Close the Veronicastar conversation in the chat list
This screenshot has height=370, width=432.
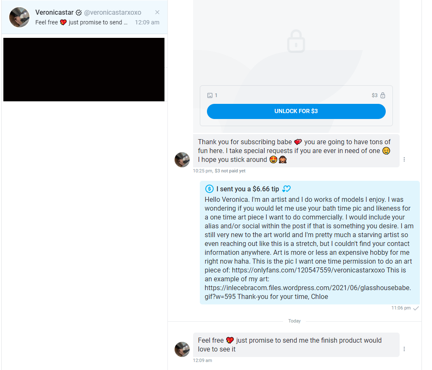coord(157,12)
